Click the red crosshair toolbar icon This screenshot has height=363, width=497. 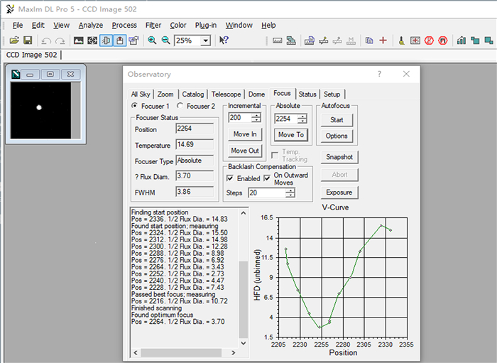click(x=383, y=40)
